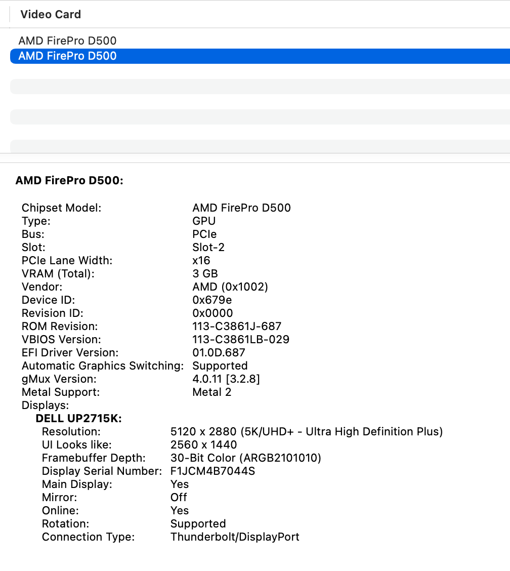Viewport: 510px width, 571px height.
Task: Select the highlighted AMD FirePro D500 row
Action: (x=260, y=56)
